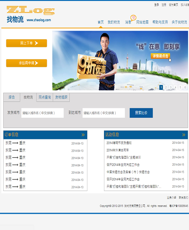189x230 pixels.
Task: Switch to the 综合 tab
Action: coord(12,97)
